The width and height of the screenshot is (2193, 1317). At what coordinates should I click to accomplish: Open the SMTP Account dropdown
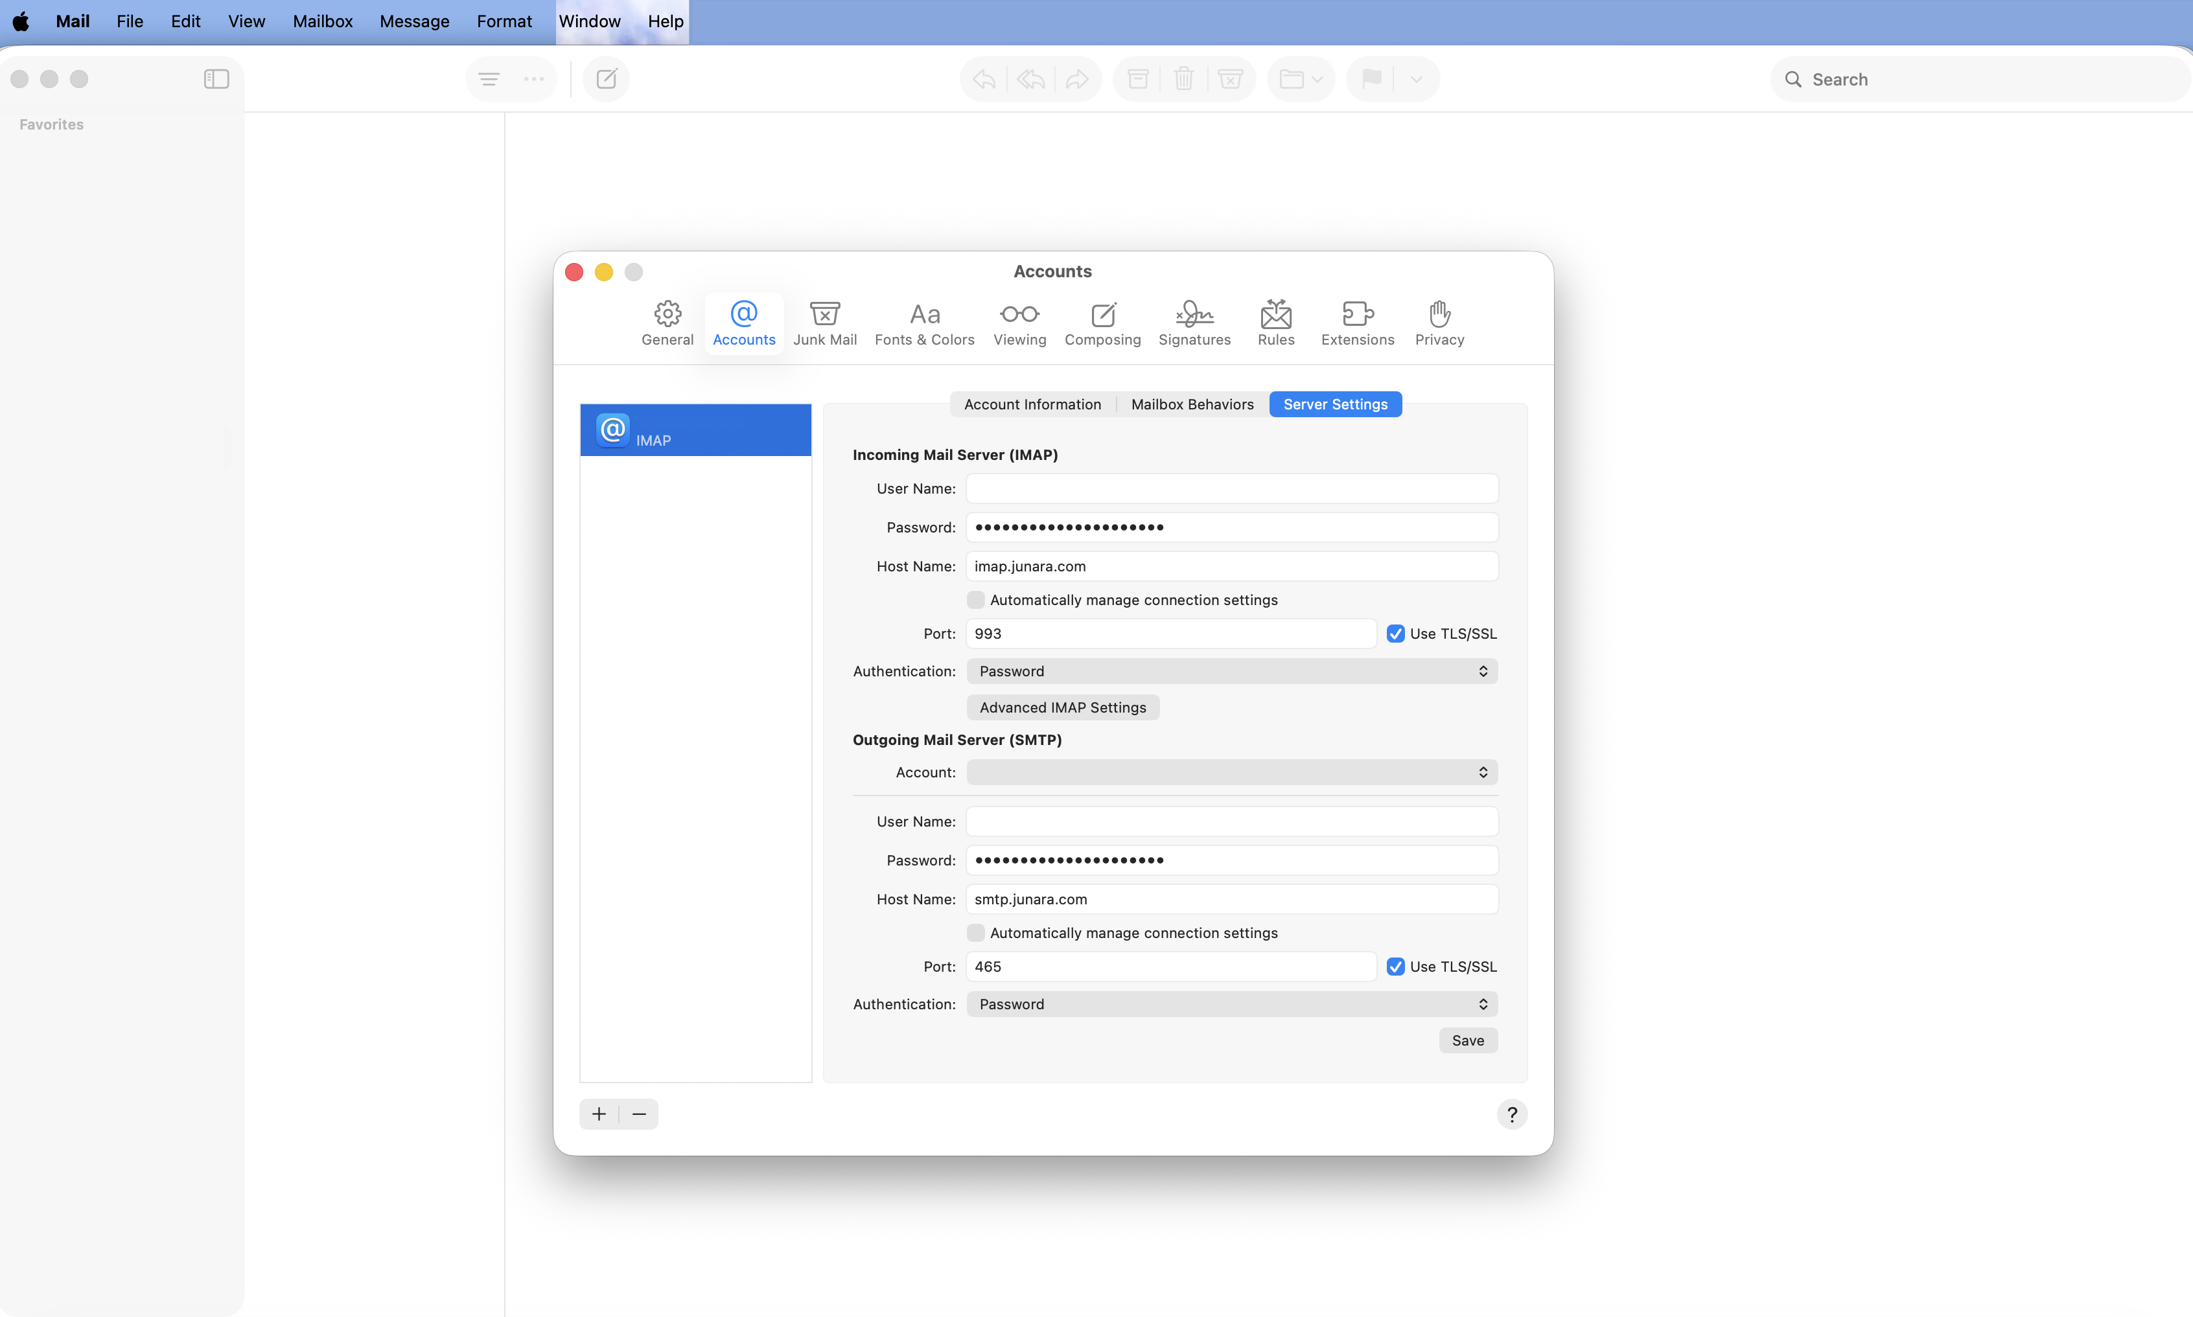pos(1232,772)
